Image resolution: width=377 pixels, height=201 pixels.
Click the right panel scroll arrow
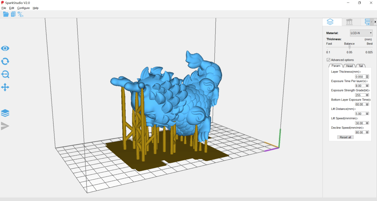(x=374, y=22)
